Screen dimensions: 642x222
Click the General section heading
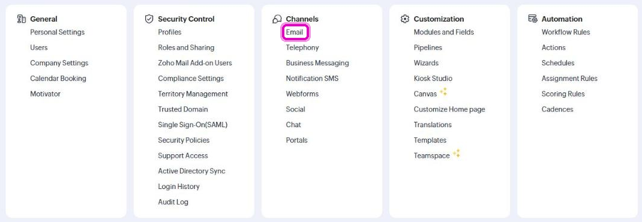point(44,19)
